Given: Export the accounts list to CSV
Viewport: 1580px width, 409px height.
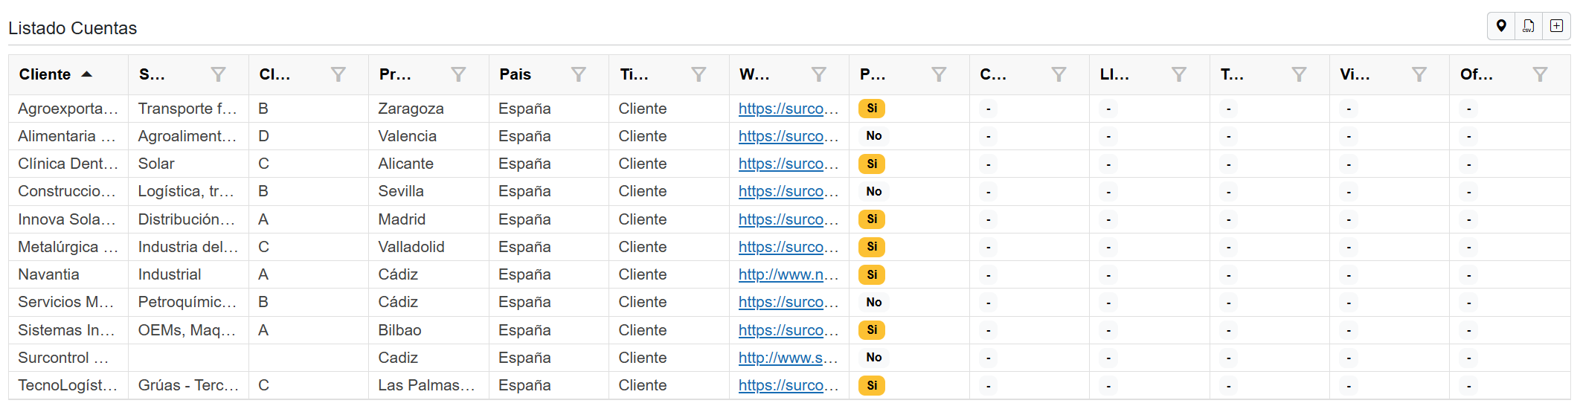Looking at the screenshot, I should click(1528, 26).
